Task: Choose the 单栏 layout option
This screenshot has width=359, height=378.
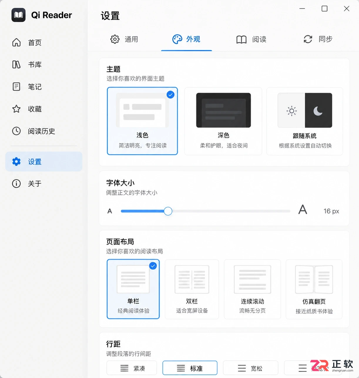Action: pos(133,289)
